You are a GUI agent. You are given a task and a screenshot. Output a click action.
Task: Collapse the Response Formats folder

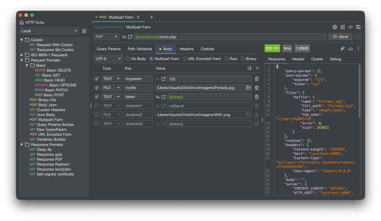[x=21, y=144]
